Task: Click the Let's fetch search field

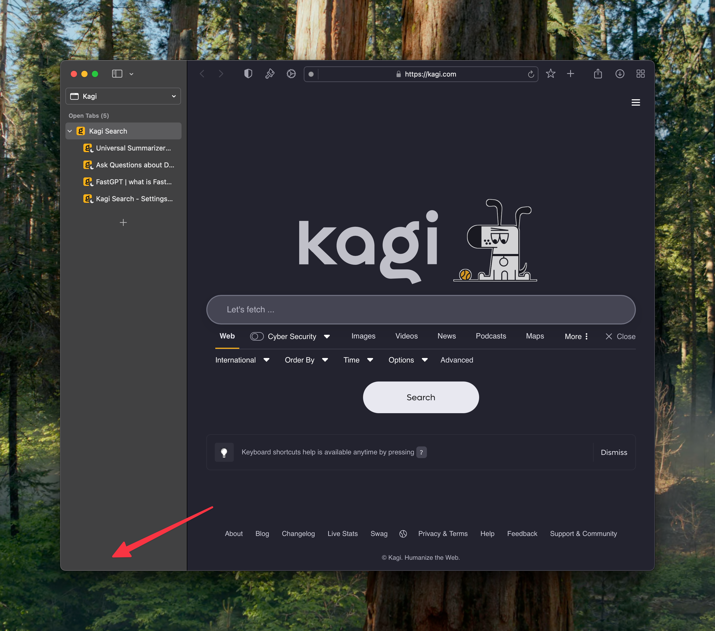Action: point(421,310)
